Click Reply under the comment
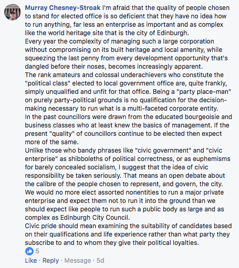 tap(50, 261)
